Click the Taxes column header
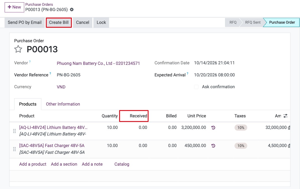 coord(240,116)
